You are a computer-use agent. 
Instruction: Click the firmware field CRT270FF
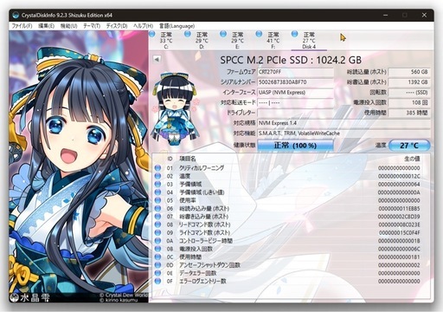coord(295,72)
